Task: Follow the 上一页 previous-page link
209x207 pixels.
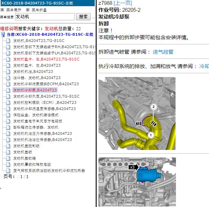Action: tap(123, 3)
